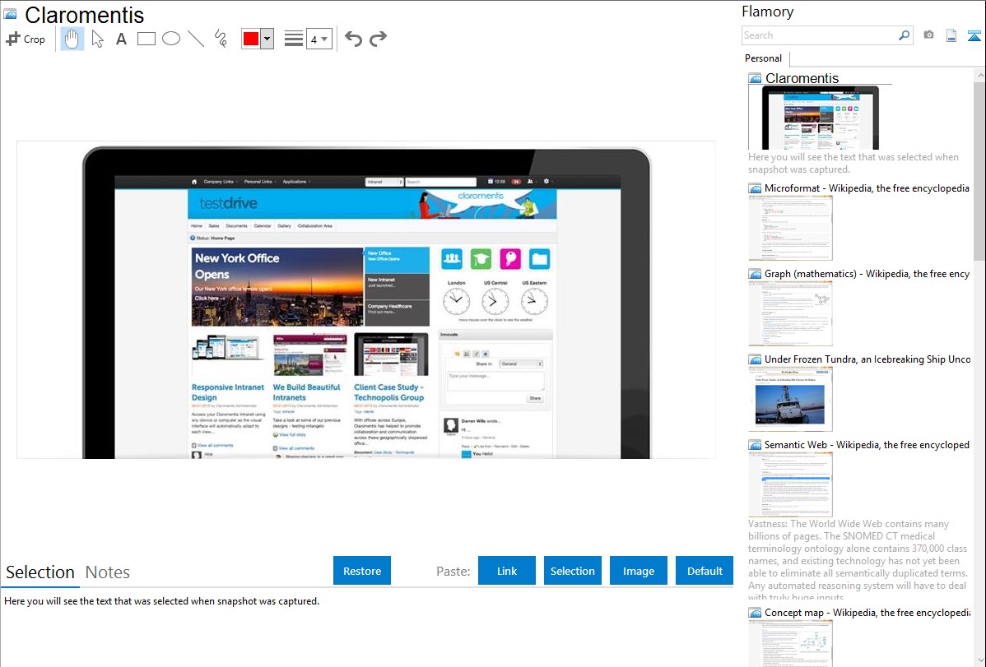Select the text annotation tool
986x667 pixels.
click(121, 39)
